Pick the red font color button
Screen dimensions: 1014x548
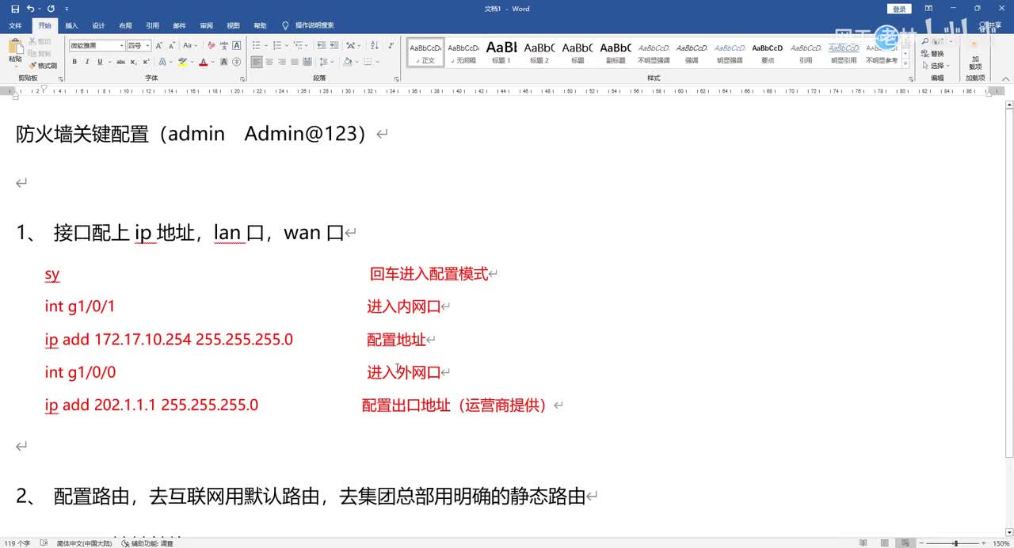pyautogui.click(x=203, y=62)
